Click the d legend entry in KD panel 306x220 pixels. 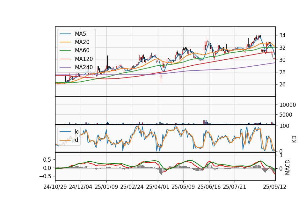point(76,140)
